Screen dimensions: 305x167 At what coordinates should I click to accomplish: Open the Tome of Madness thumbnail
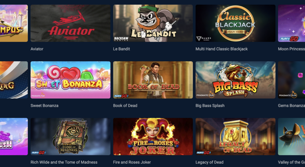(70, 136)
